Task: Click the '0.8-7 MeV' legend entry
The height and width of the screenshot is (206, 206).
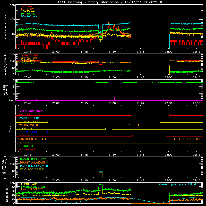Action: coord(28,61)
